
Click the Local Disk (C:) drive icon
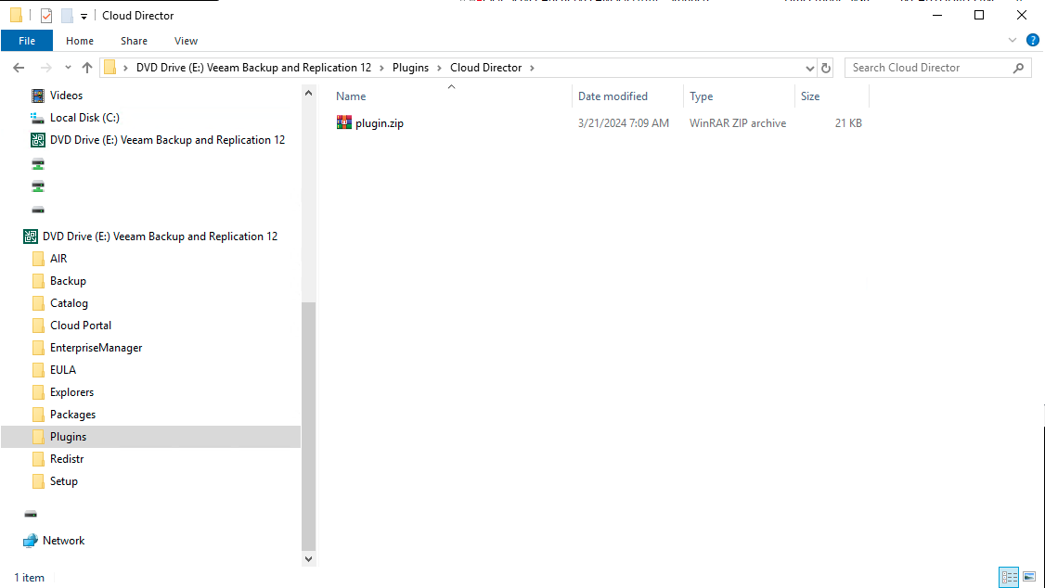38,118
